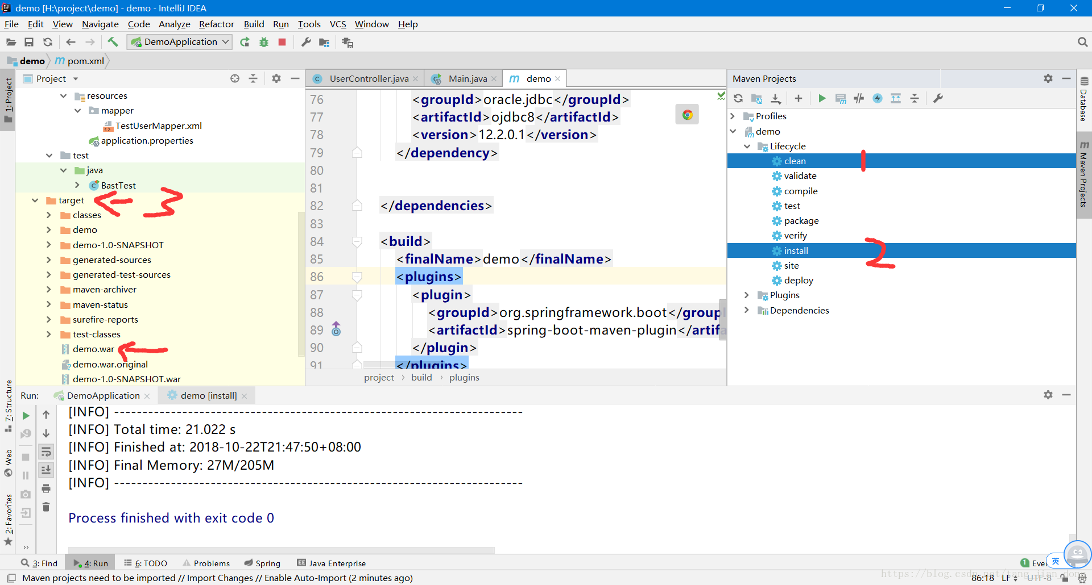The height and width of the screenshot is (585, 1092).
Task: Click the Debug bug icon
Action: (264, 42)
